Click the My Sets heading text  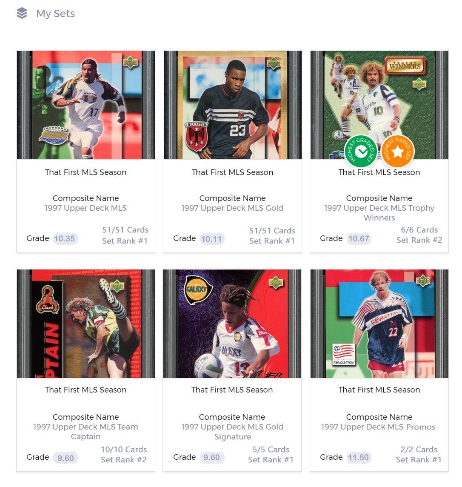[x=56, y=13]
